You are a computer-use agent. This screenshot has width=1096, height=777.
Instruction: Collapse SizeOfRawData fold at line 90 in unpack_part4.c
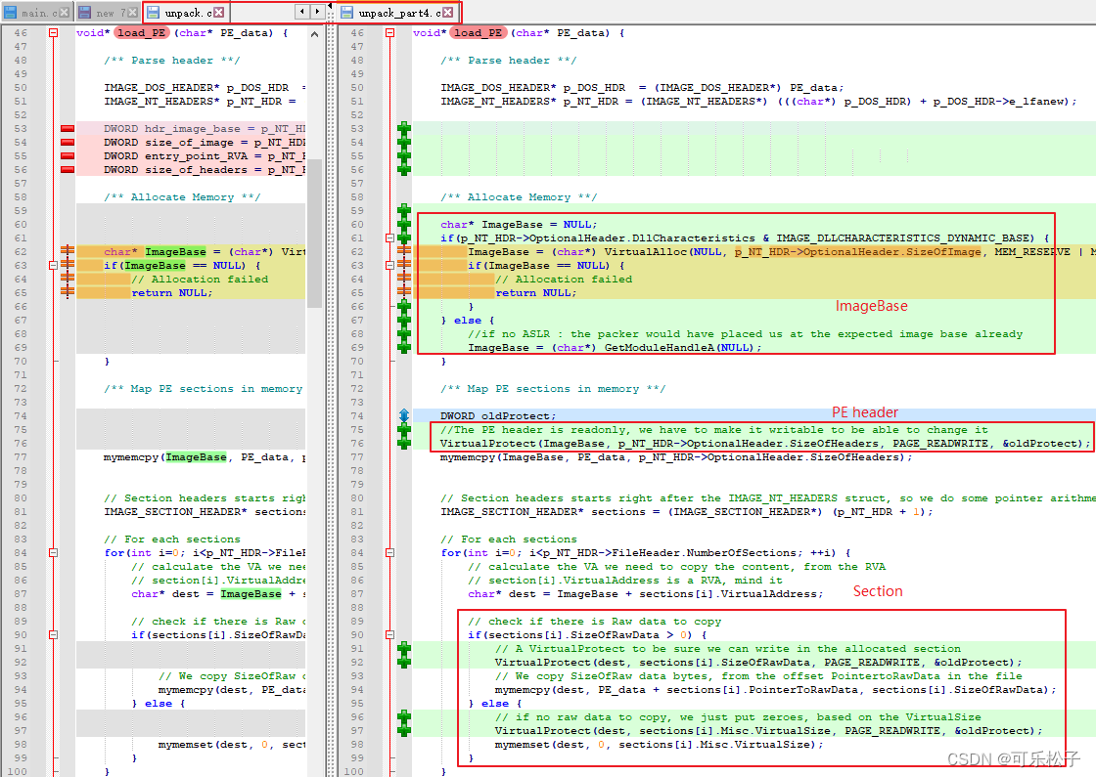point(390,635)
